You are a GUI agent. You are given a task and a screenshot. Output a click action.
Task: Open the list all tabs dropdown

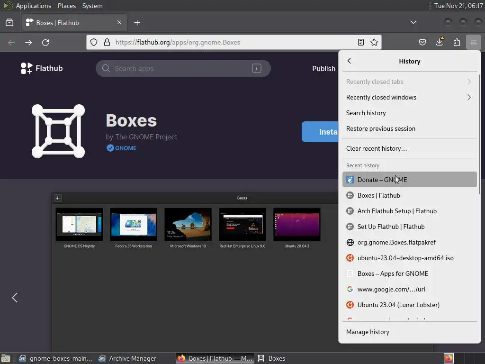pyautogui.click(x=413, y=22)
